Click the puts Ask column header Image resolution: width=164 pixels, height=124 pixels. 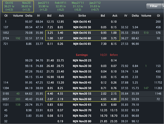click(x=115, y=16)
